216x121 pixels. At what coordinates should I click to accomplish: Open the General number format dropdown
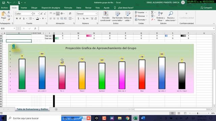pyautogui.click(x=96, y=14)
